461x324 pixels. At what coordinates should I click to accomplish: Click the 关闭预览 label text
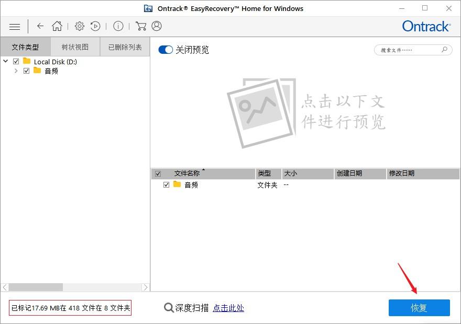192,50
